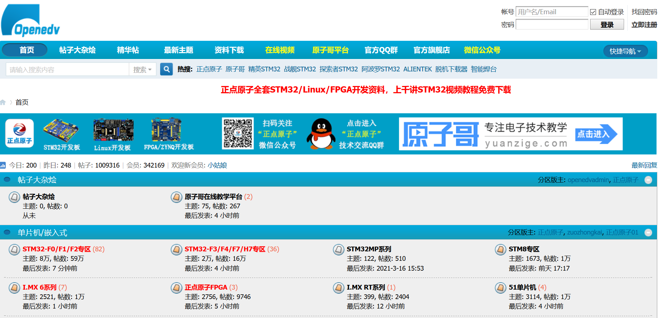The image size is (662, 318).
Task: Click the WeChat QR code image
Action: coord(238,133)
